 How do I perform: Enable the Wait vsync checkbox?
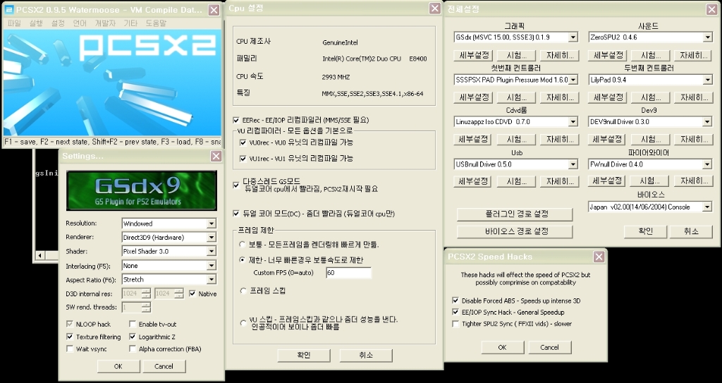click(x=71, y=349)
